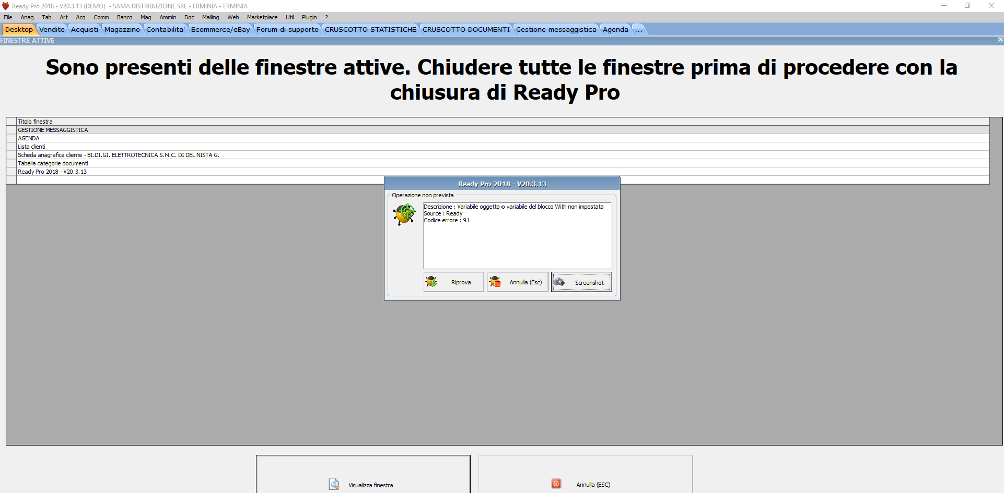The height and width of the screenshot is (493, 1004).
Task: Select the GESTIONE MESSAGGISTICA row
Action: [x=503, y=130]
